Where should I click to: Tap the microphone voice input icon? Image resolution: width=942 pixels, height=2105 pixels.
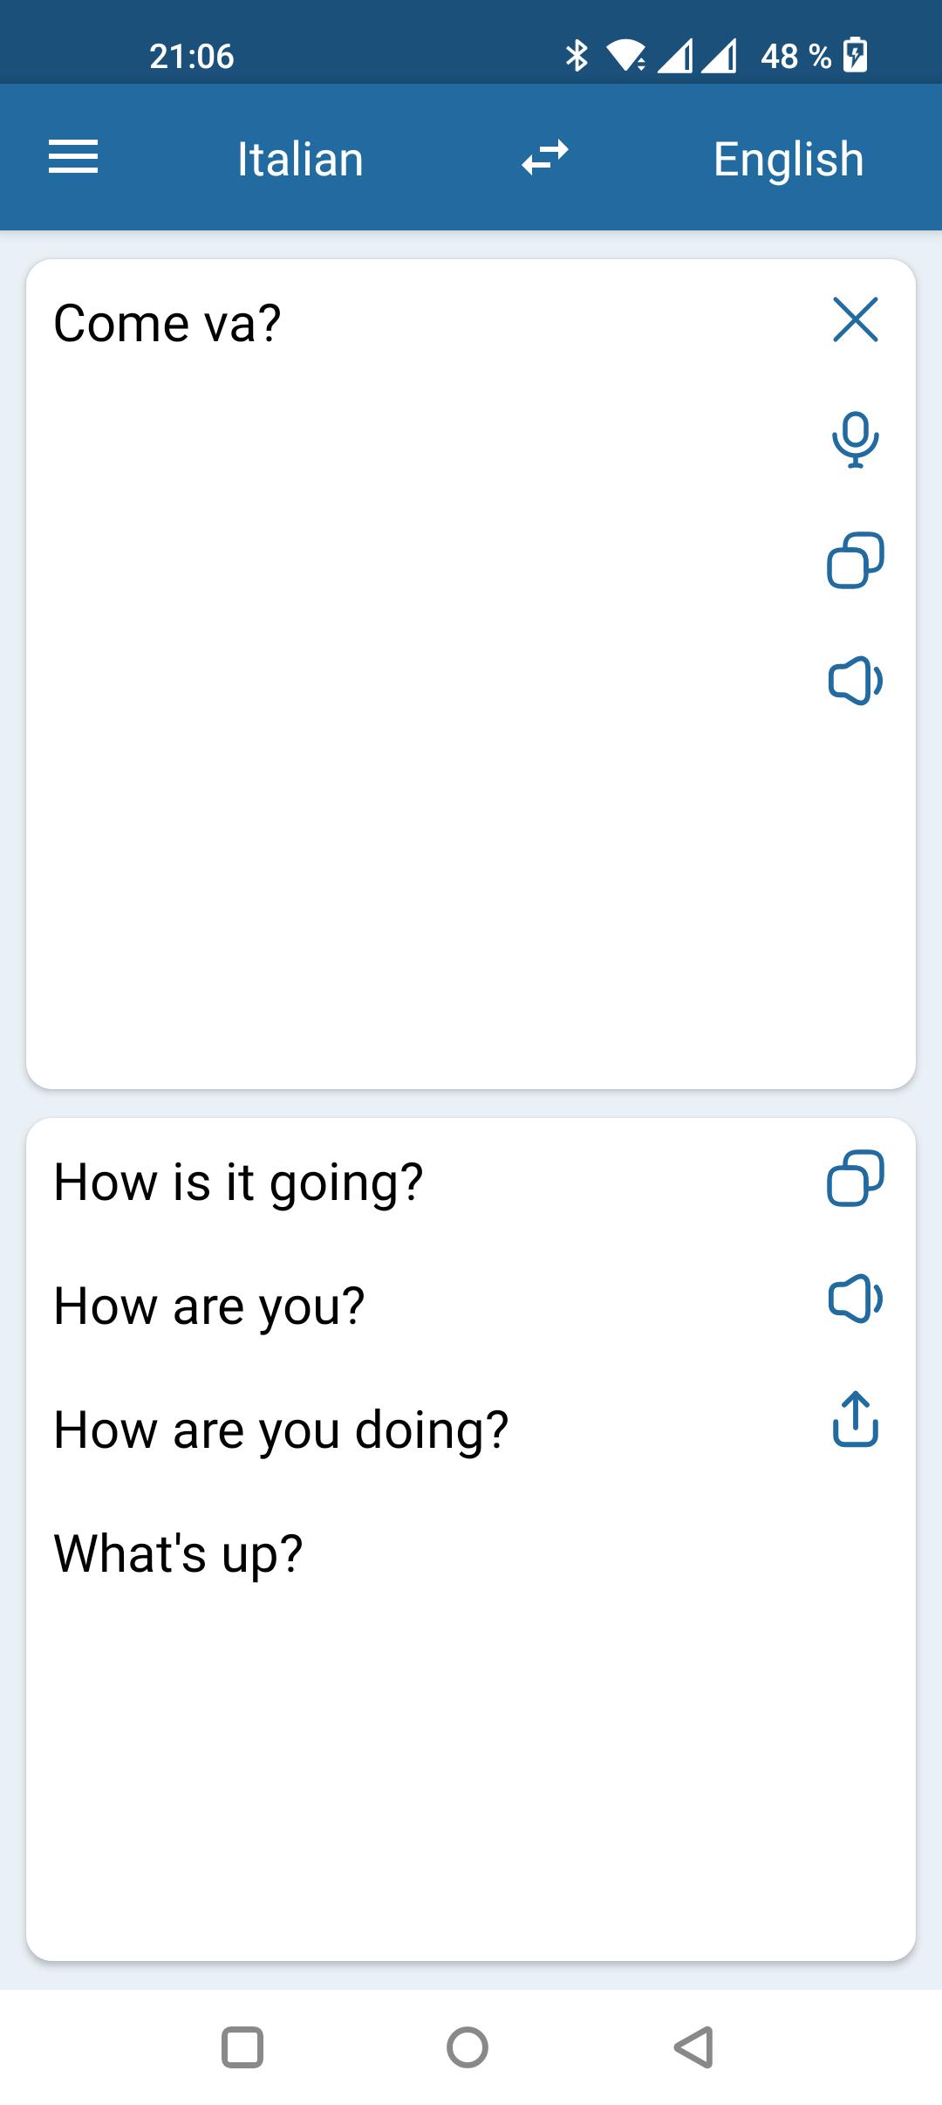point(855,439)
